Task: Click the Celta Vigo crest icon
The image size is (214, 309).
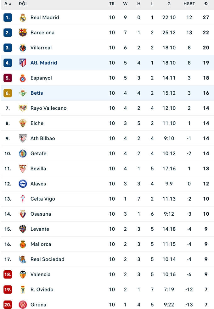Action: click(23, 199)
